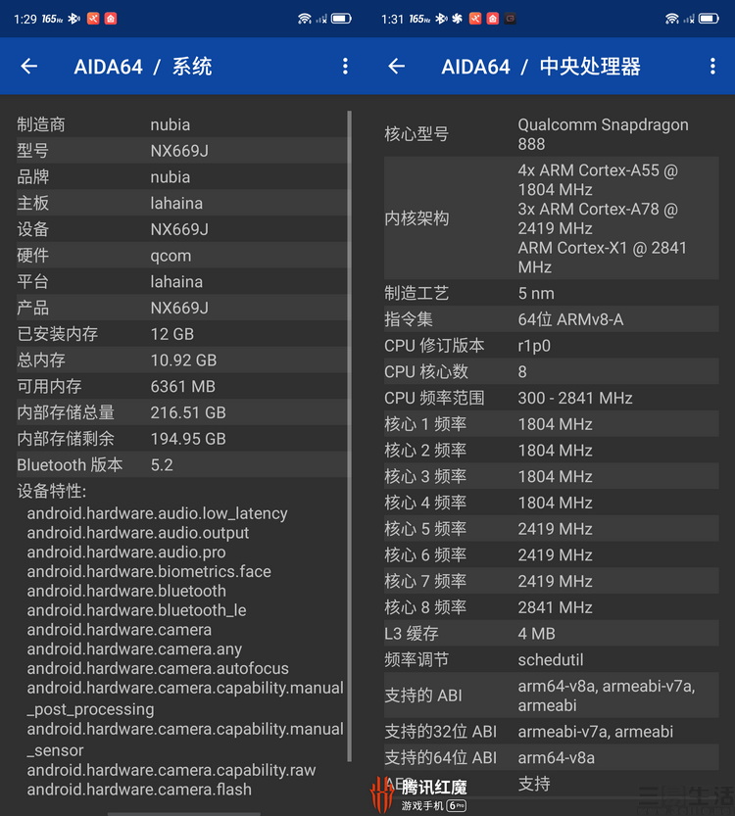This screenshot has height=816, width=735.
Task: Select the 核心 7 频率 row
Action: 551,581
